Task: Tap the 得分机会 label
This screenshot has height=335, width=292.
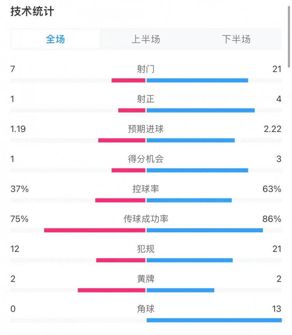Action: click(146, 159)
